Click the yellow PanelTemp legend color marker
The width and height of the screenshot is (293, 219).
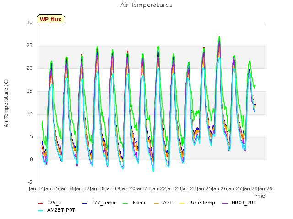click(x=182, y=203)
